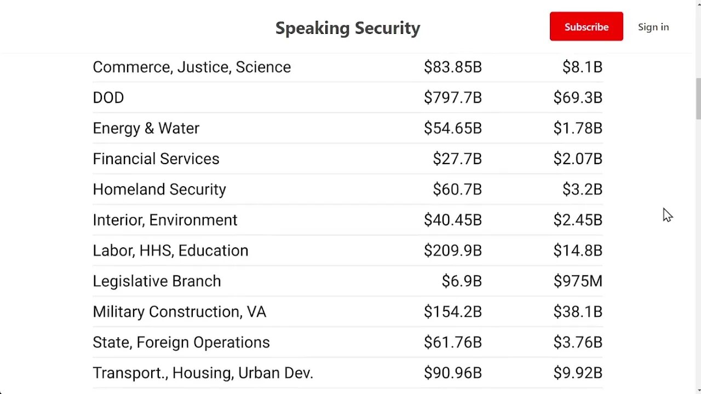Select the $38.1B Military Construction value
701x394 pixels.
(x=577, y=312)
